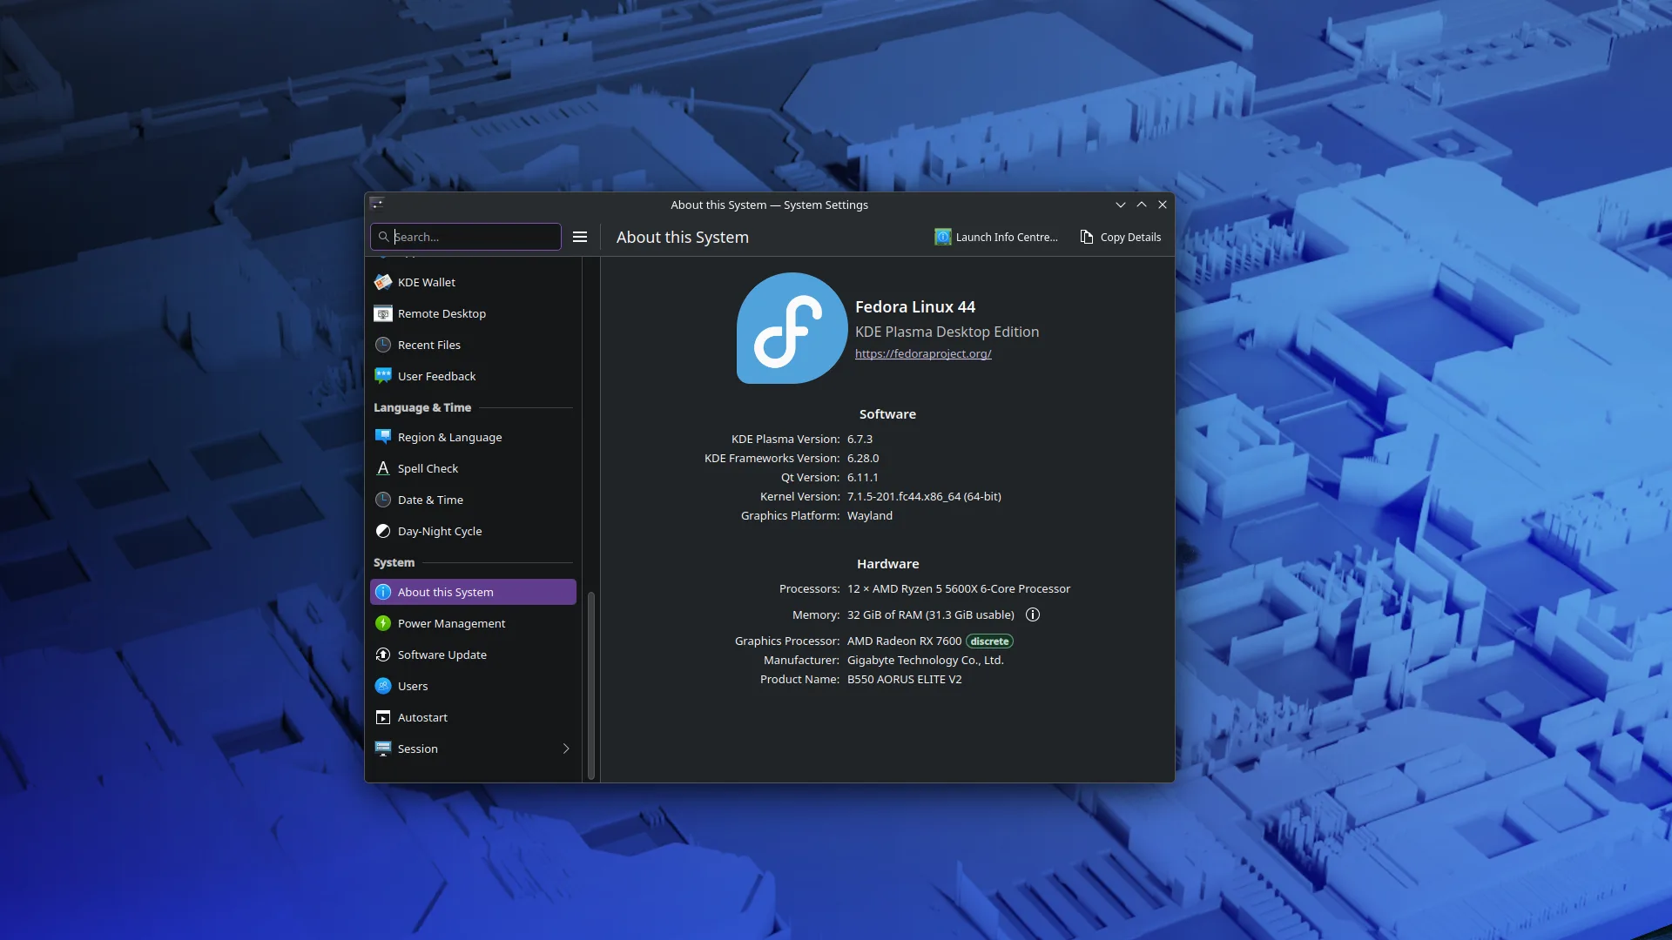Open the fedoraproject.org link

point(923,353)
